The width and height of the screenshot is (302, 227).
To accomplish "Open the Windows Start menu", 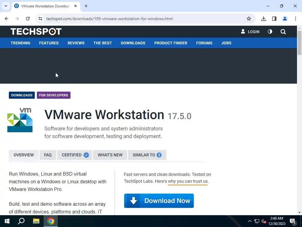I will pos(7,221).
